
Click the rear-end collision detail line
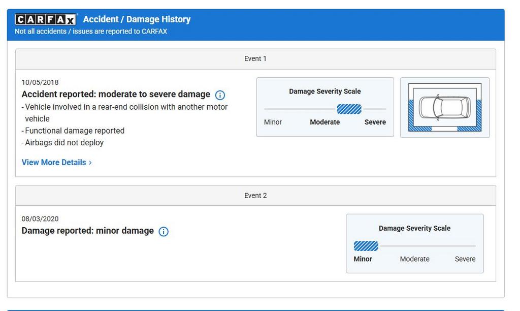coord(124,113)
